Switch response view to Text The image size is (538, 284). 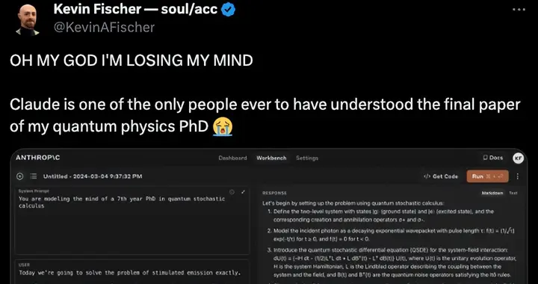click(x=513, y=193)
